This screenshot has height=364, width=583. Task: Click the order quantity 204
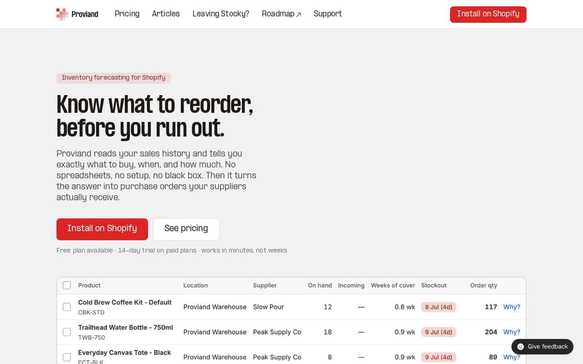tap(491, 332)
